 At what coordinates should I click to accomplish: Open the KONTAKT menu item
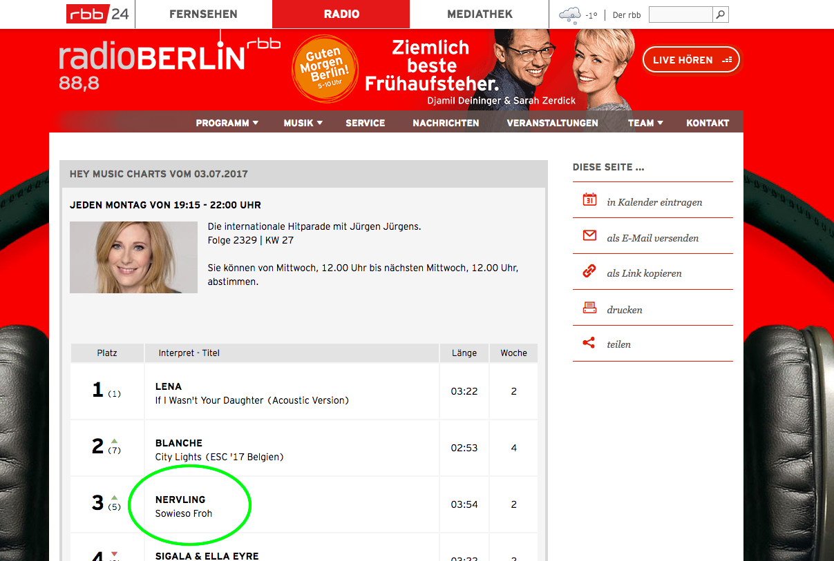click(708, 123)
